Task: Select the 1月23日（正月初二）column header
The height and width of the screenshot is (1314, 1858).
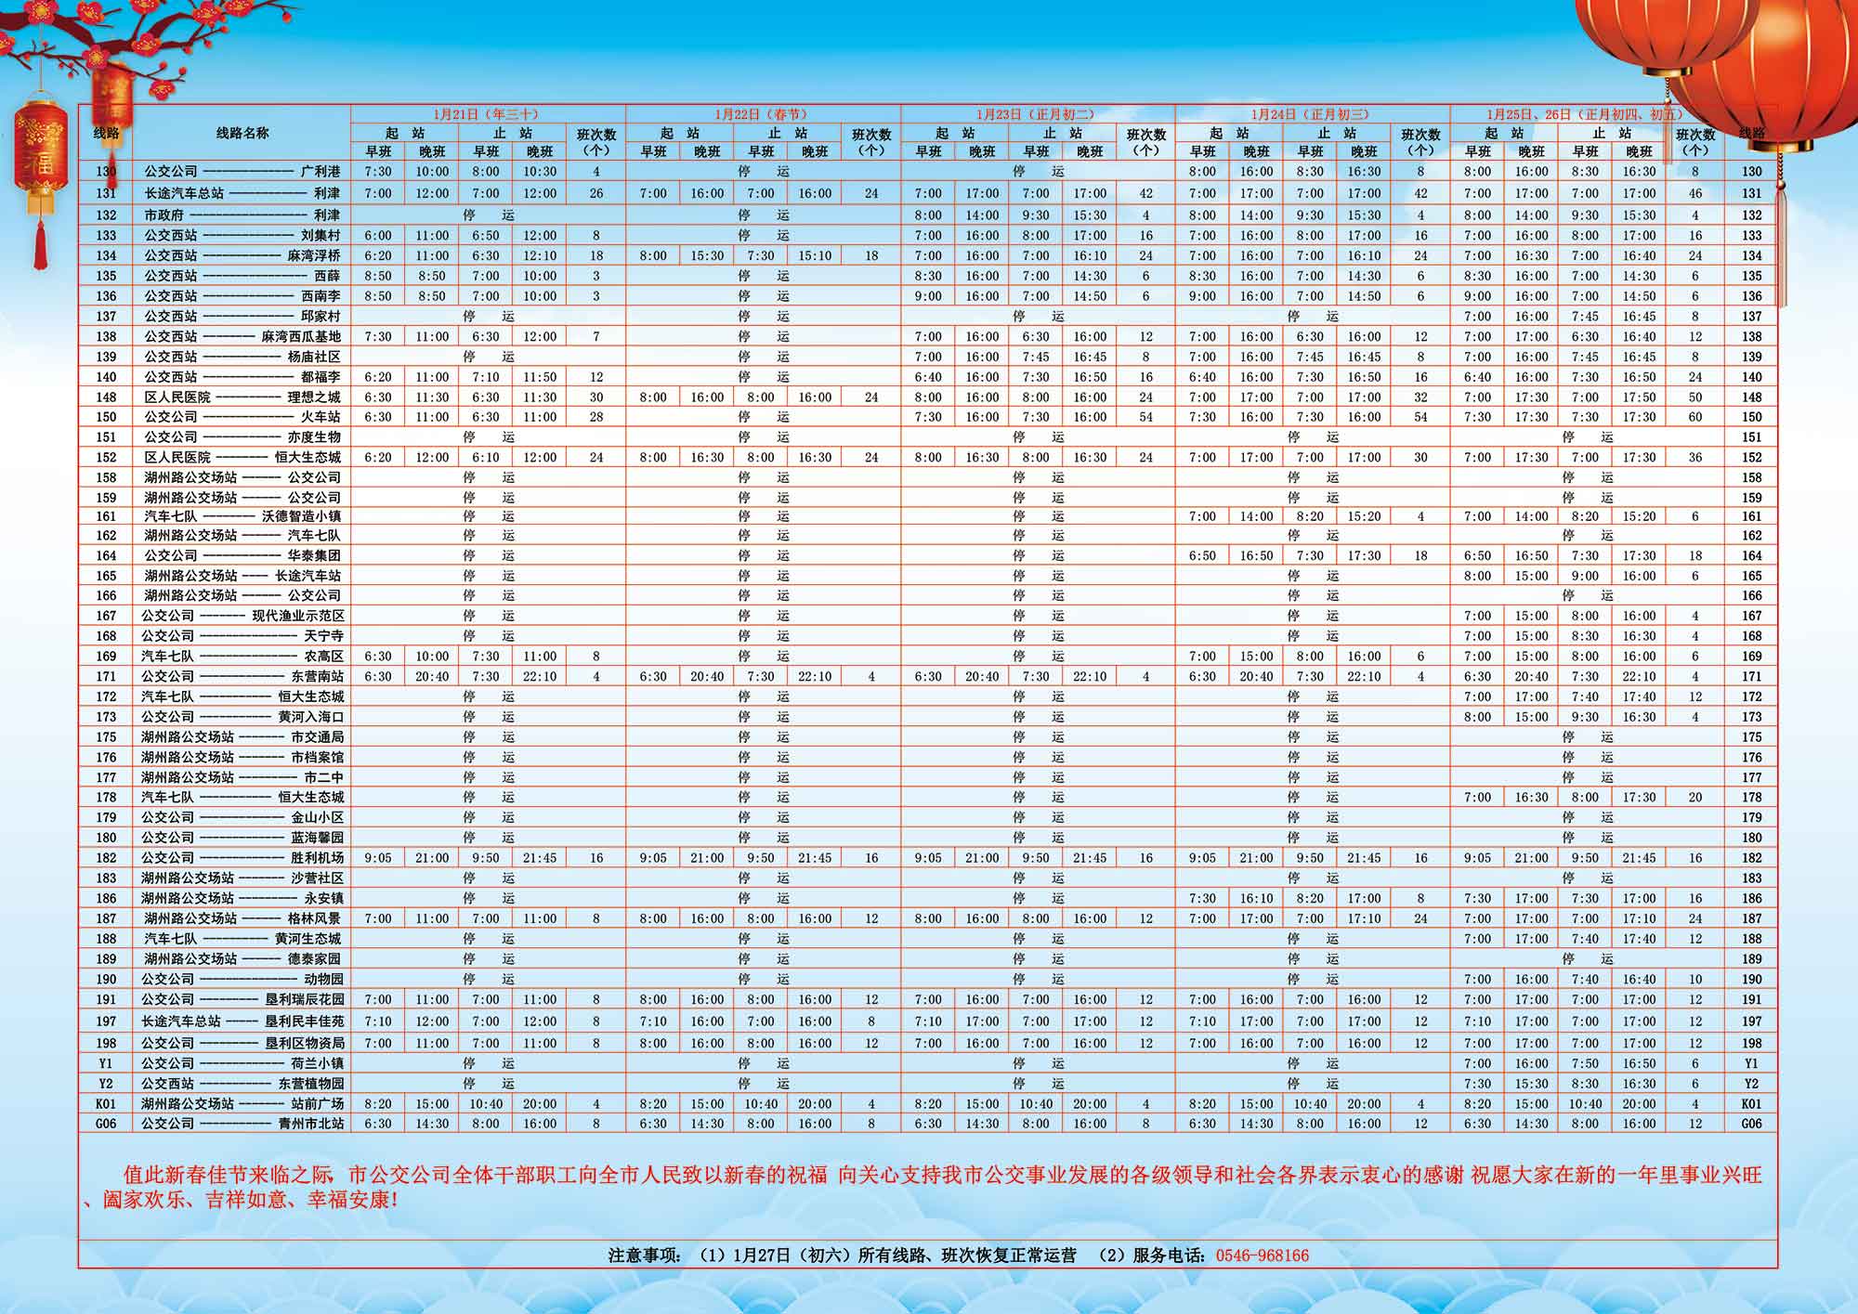Action: click(x=1037, y=114)
